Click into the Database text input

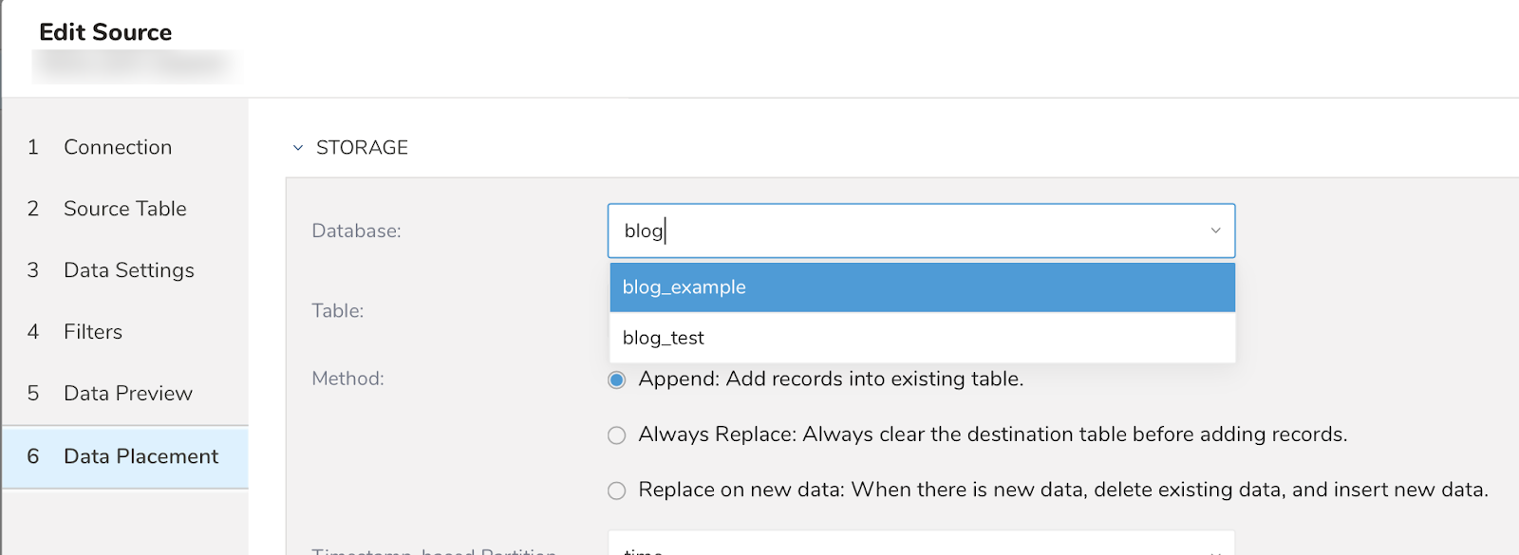pyautogui.click(x=902, y=231)
